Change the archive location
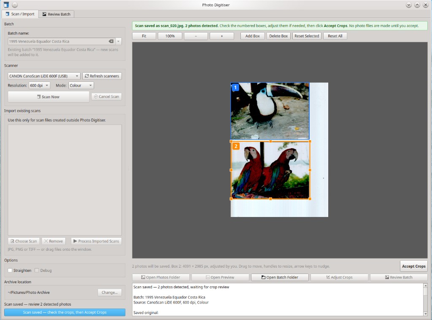The height and width of the screenshot is (320, 432). point(110,293)
